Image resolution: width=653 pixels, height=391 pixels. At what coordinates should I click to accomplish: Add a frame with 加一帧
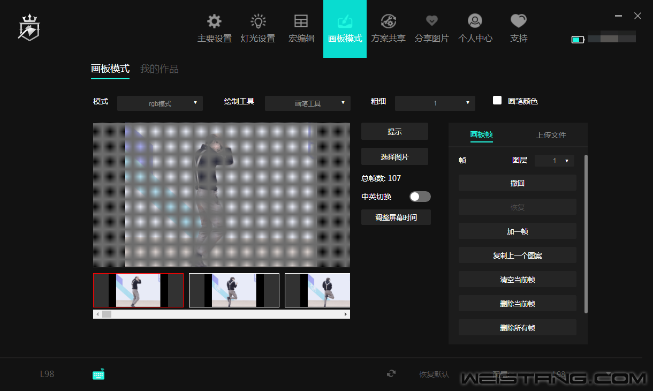tap(518, 231)
